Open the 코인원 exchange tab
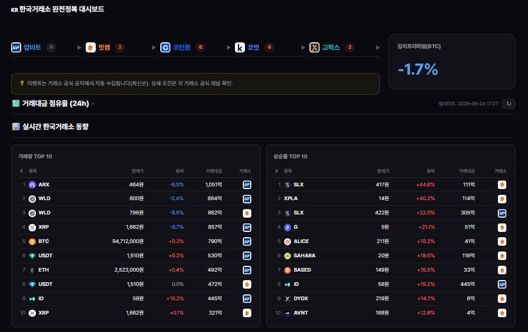The height and width of the screenshot is (332, 528). click(181, 48)
